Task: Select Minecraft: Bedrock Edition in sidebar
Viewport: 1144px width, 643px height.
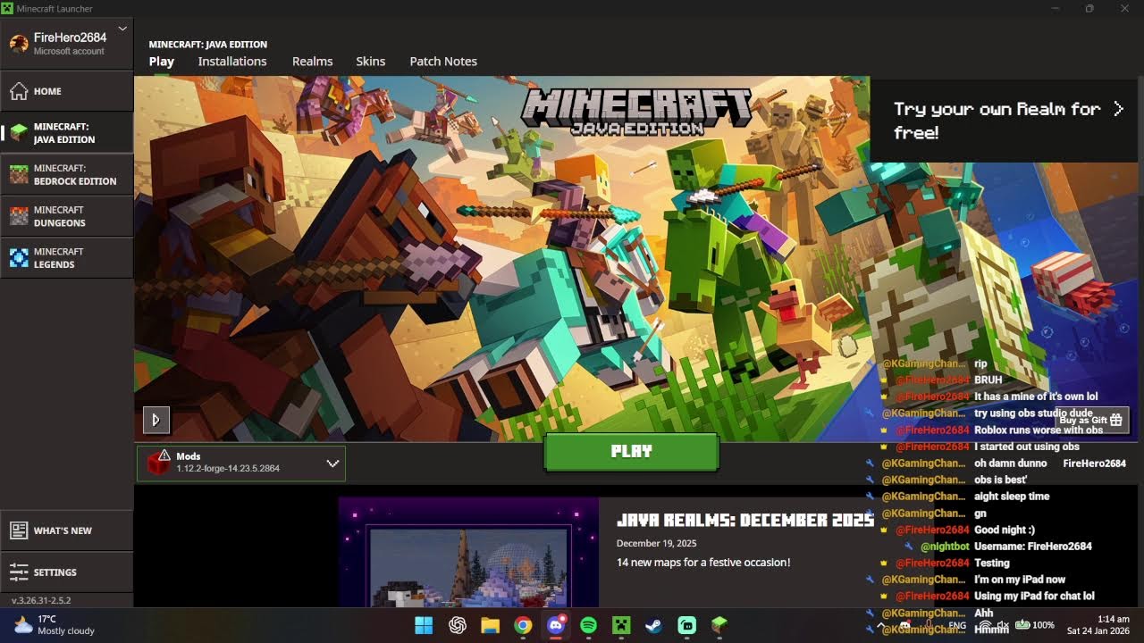Action: (67, 175)
